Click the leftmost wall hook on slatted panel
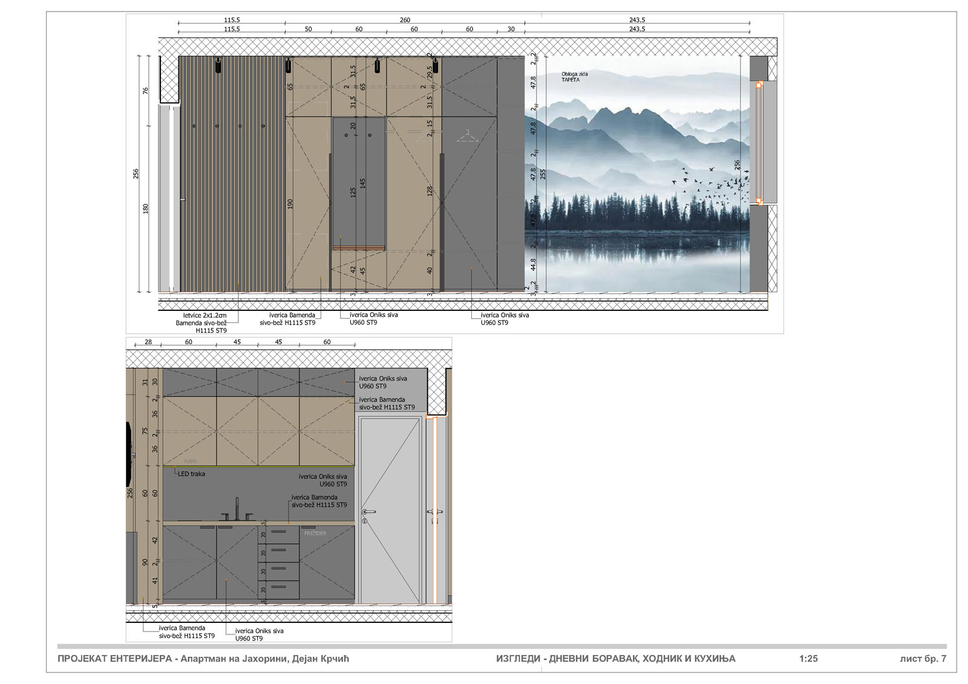Image resolution: width=968 pixels, height=684 pixels. 194,126
